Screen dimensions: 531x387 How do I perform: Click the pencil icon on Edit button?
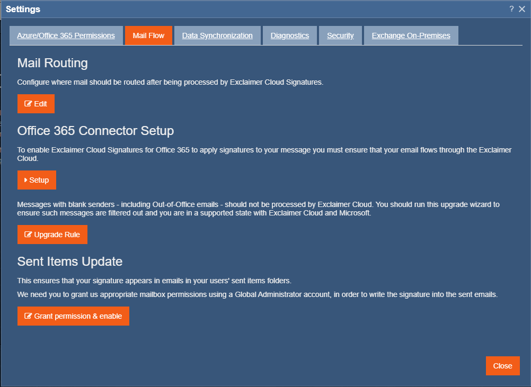(29, 104)
